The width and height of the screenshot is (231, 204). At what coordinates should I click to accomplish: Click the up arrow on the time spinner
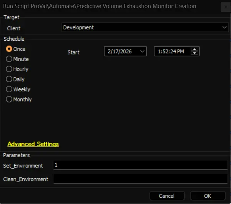coord(194,49)
